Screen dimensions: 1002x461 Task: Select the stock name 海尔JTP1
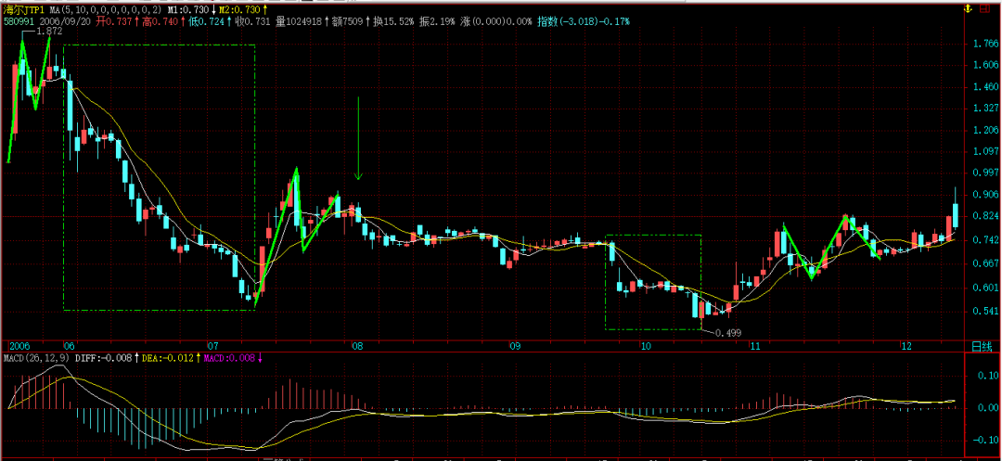click(x=25, y=11)
